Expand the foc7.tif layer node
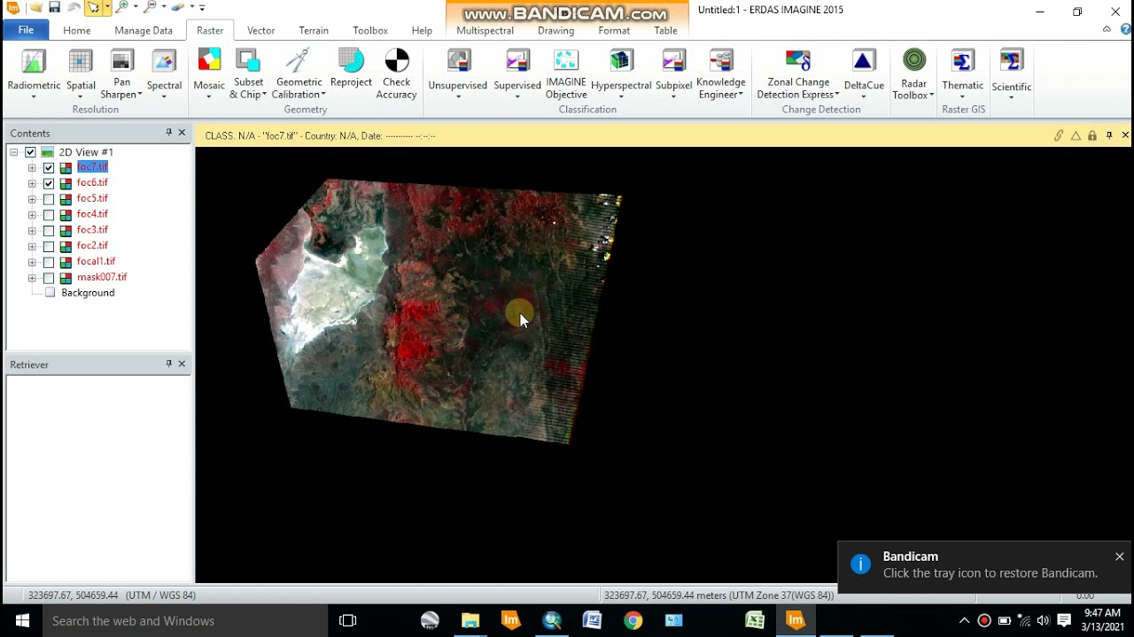Image resolution: width=1134 pixels, height=637 pixels. pyautogui.click(x=32, y=167)
